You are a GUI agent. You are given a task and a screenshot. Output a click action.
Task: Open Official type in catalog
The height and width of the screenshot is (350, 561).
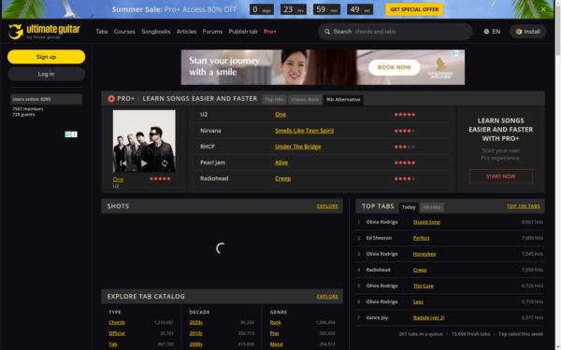(117, 333)
